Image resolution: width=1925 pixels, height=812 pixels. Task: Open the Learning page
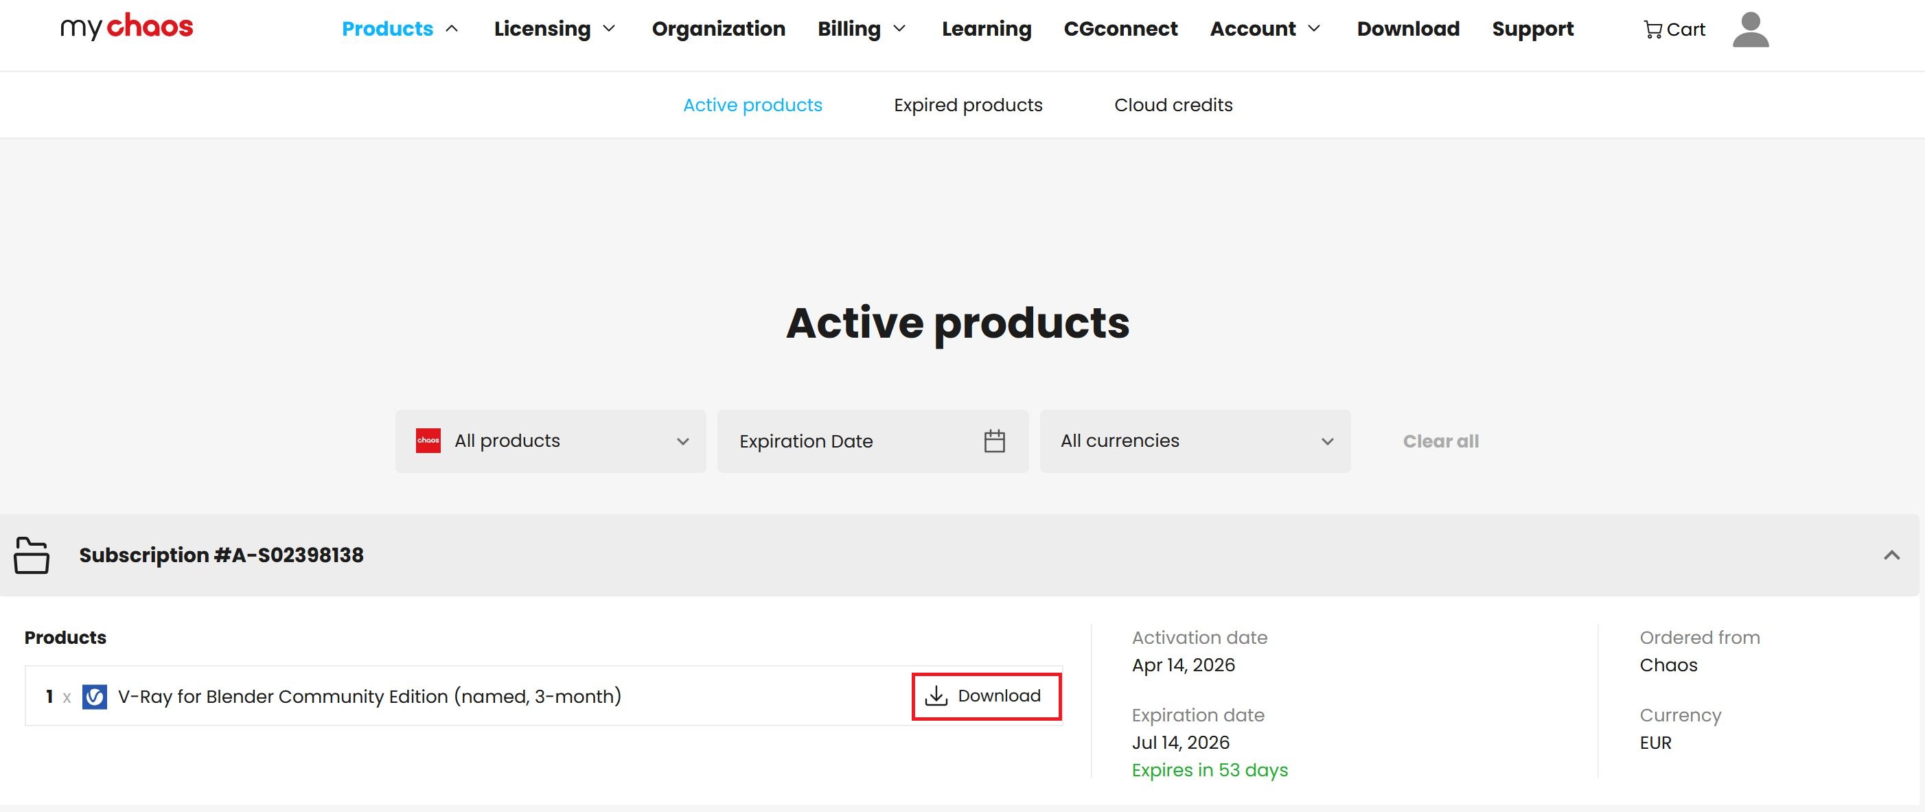[987, 28]
